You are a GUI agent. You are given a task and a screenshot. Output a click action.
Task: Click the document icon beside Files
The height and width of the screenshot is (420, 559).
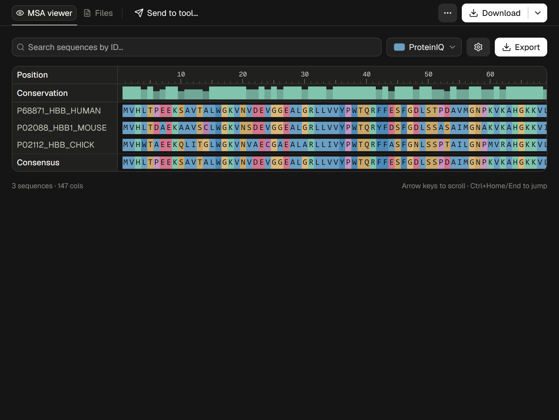[87, 13]
